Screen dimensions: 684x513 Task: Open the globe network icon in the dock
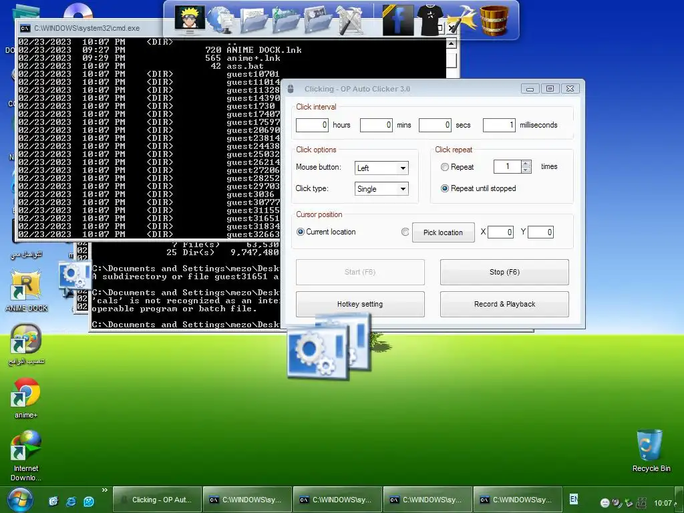[x=220, y=20]
